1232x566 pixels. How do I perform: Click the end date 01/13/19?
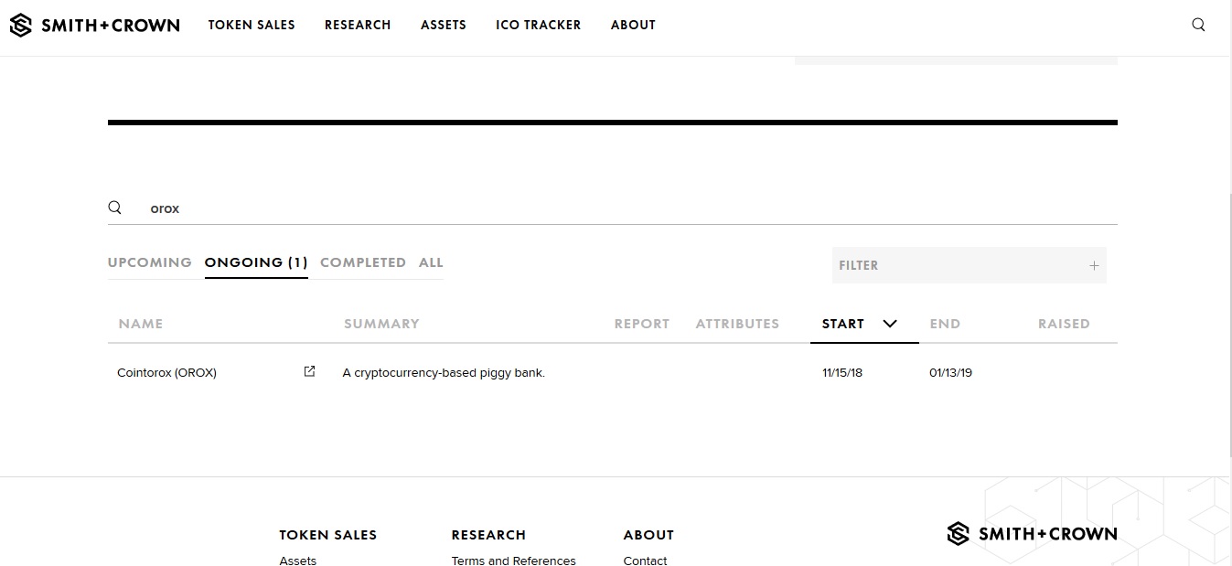pyautogui.click(x=950, y=373)
